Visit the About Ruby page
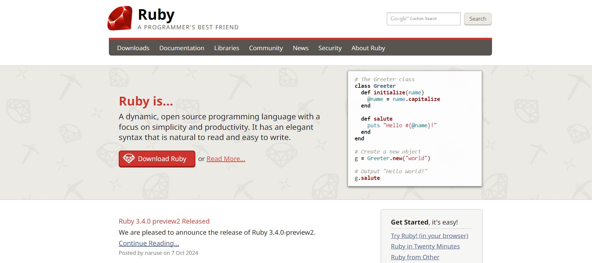Screen dimensions: 592x263 368,48
